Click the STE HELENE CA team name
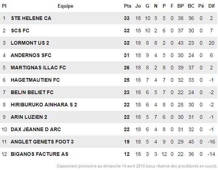 [x=31, y=18]
